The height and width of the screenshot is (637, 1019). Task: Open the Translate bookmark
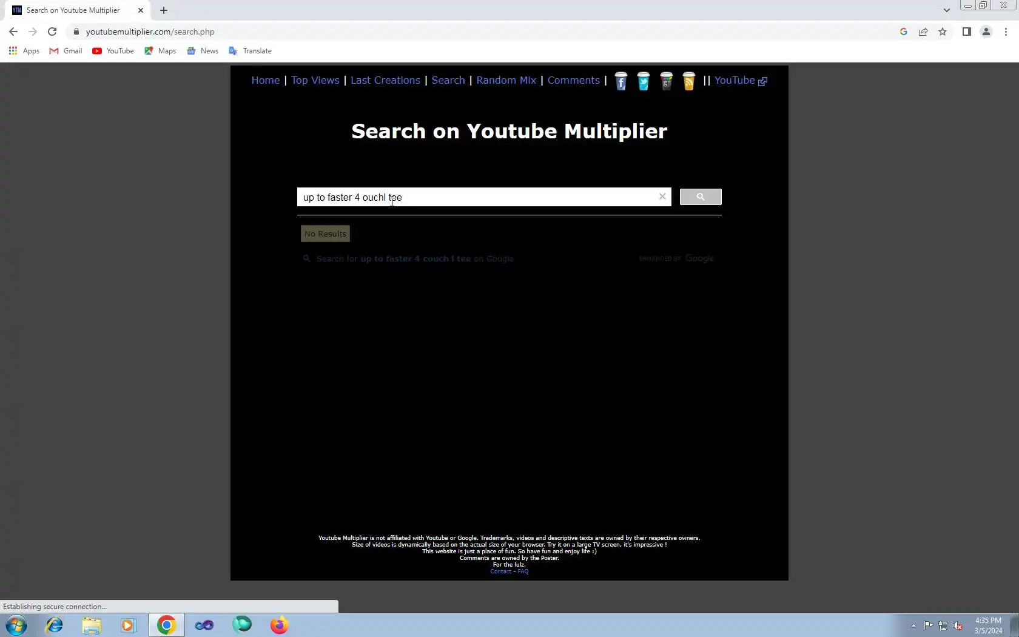pos(250,51)
